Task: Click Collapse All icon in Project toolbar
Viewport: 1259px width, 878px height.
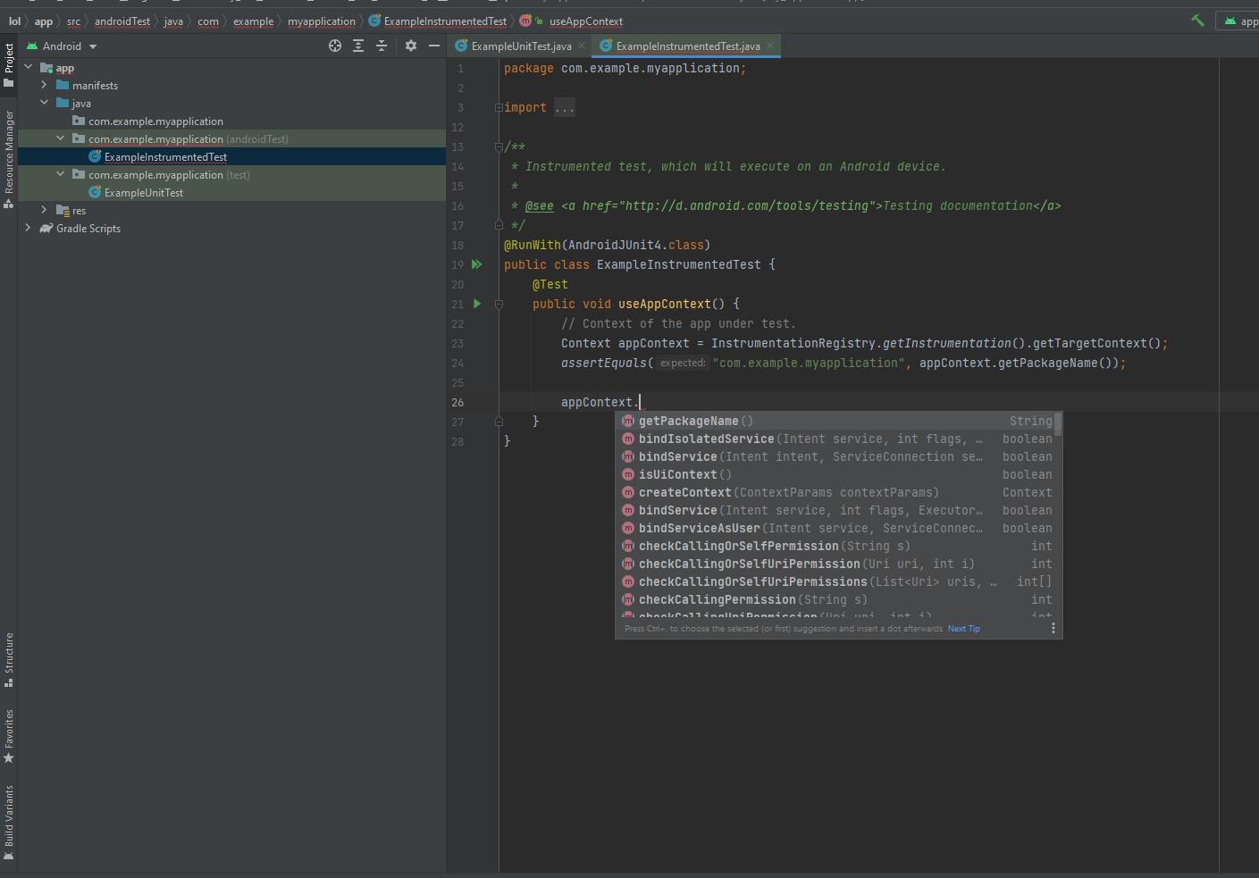Action: coord(382,46)
